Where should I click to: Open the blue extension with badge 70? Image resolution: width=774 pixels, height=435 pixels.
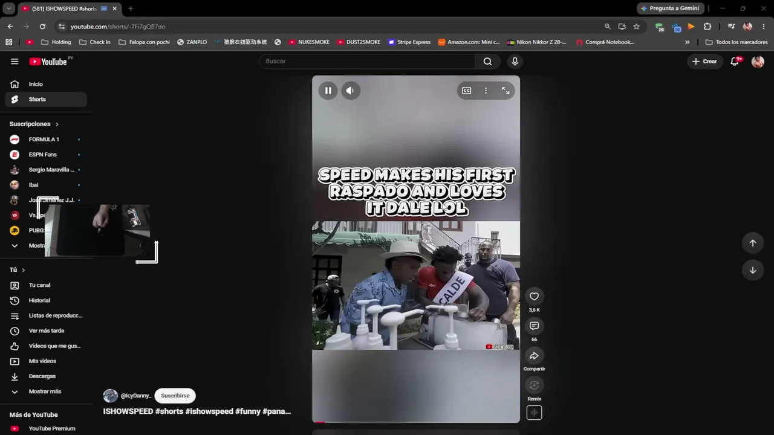[676, 27]
